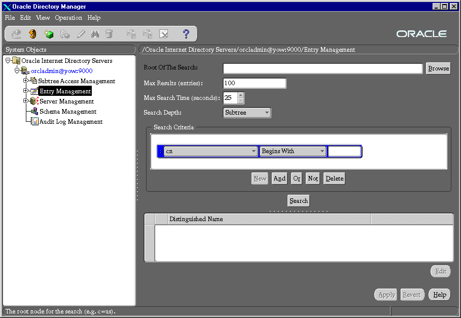
Task: Expand the Subtree Access Management node
Action: (26, 81)
